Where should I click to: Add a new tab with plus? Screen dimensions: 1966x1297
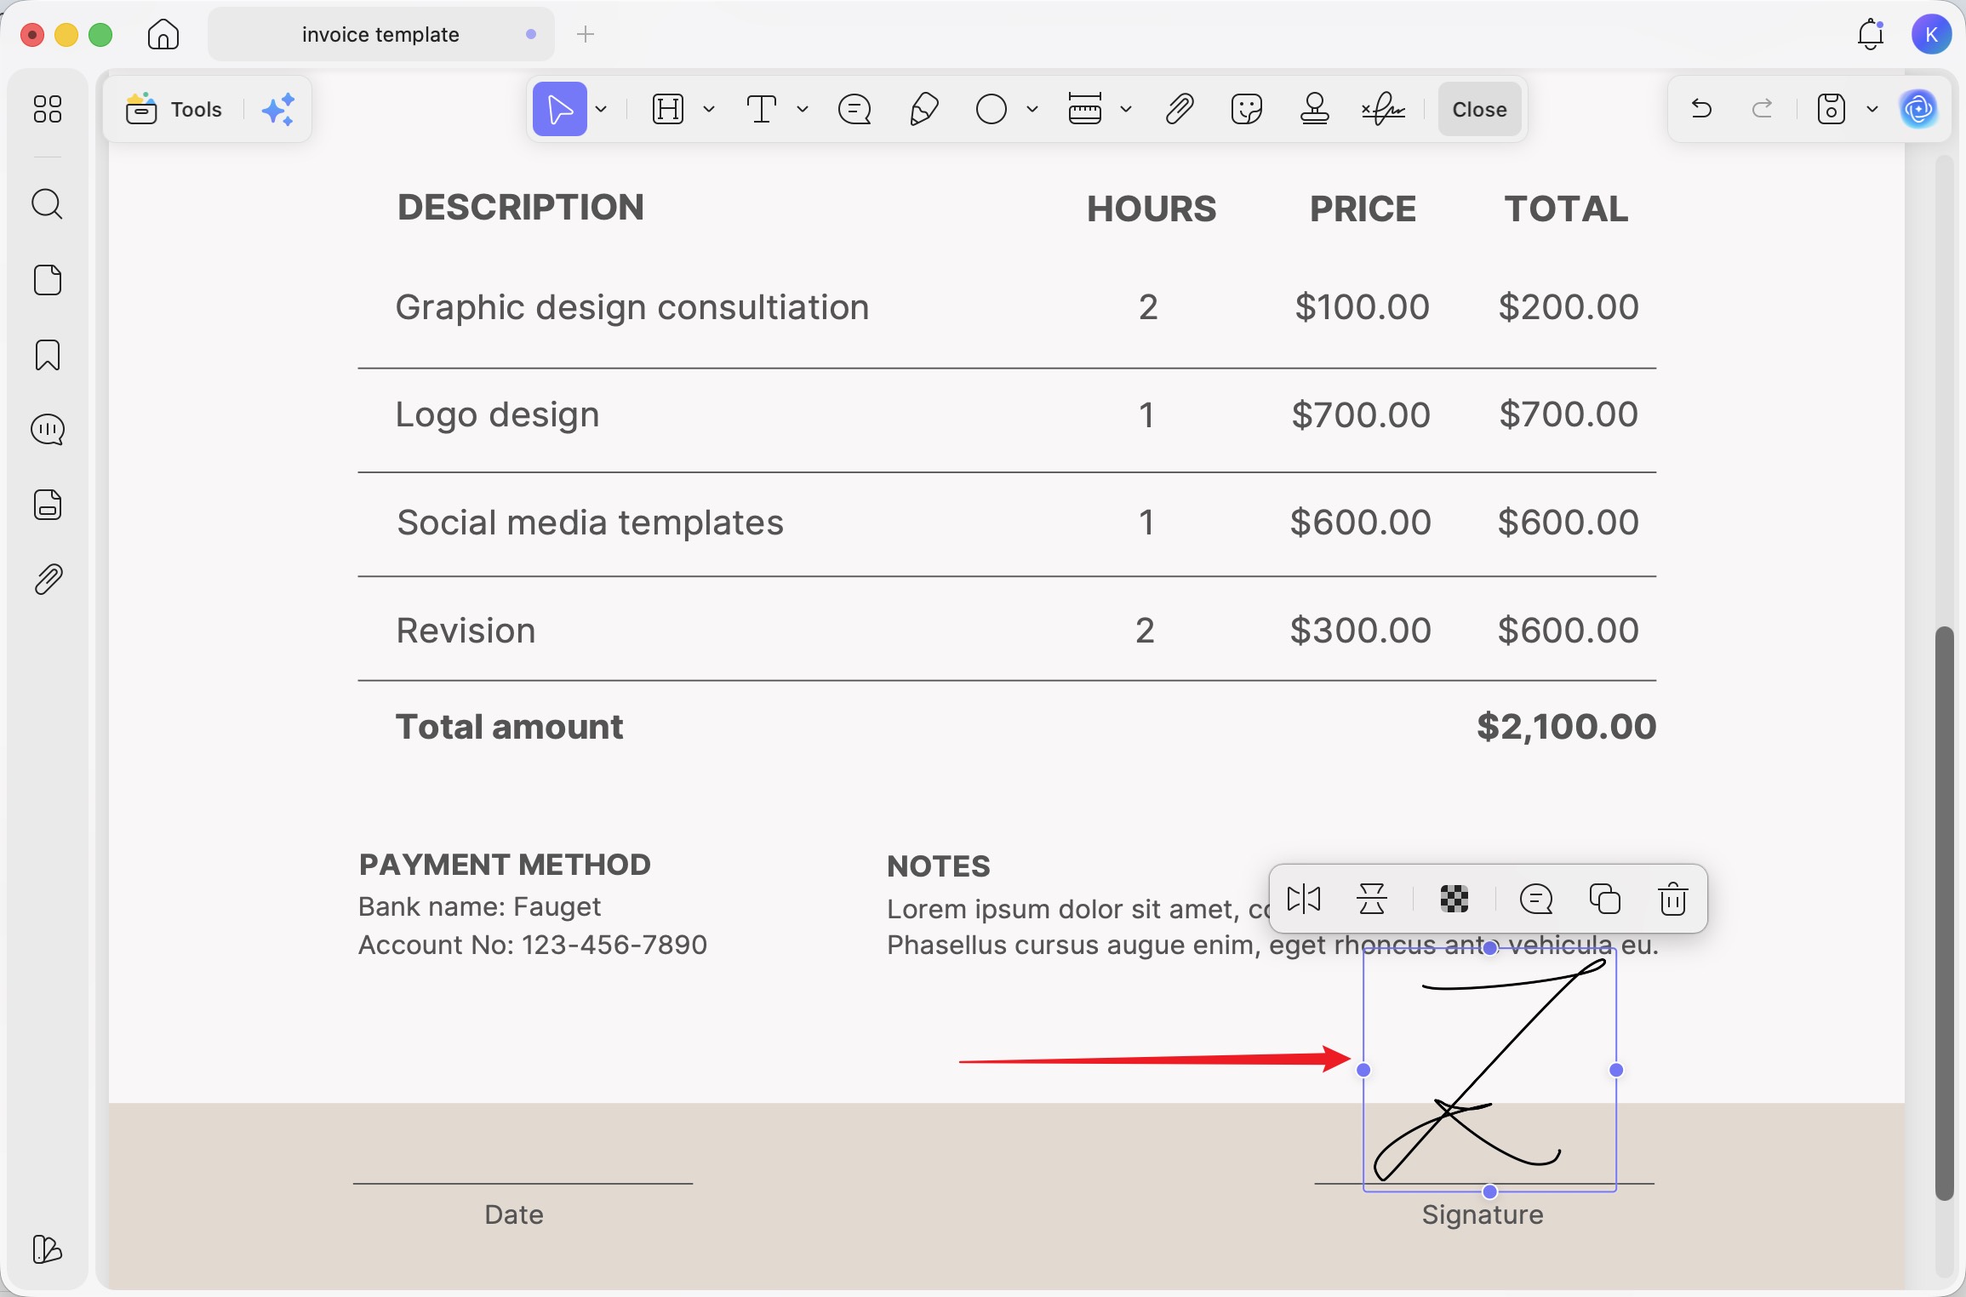[x=586, y=35]
